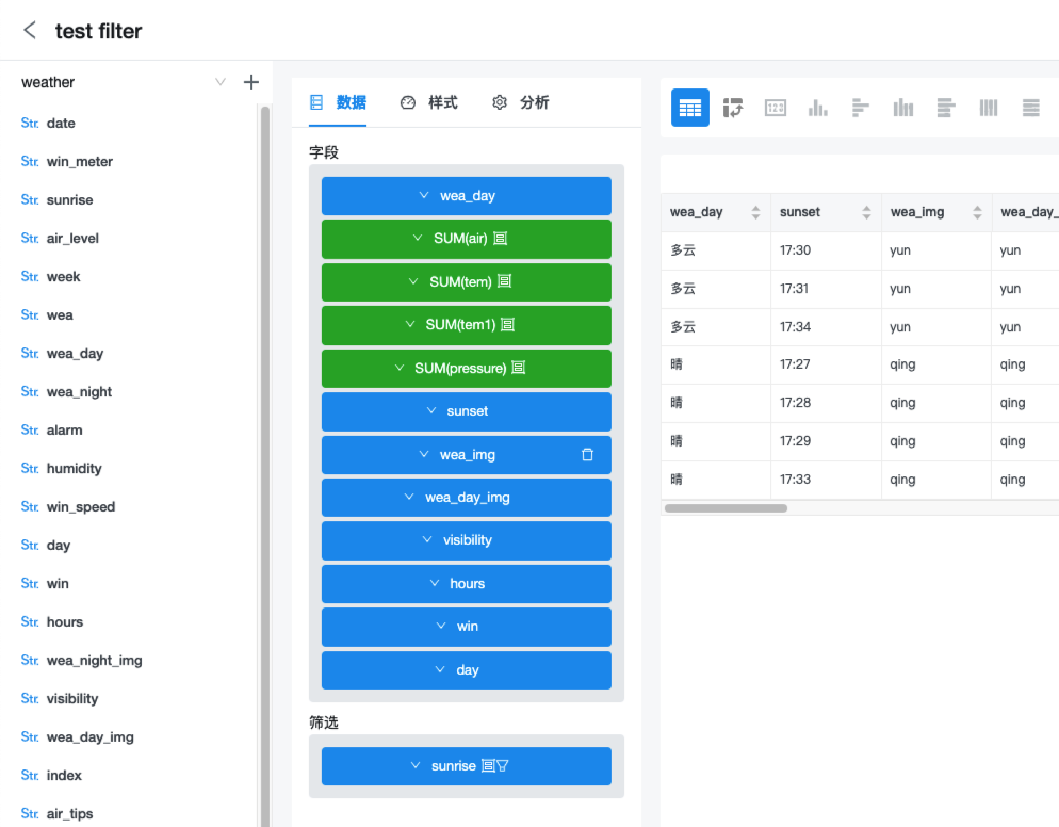
Task: Expand the wea_day field dropdown
Action: click(x=423, y=196)
